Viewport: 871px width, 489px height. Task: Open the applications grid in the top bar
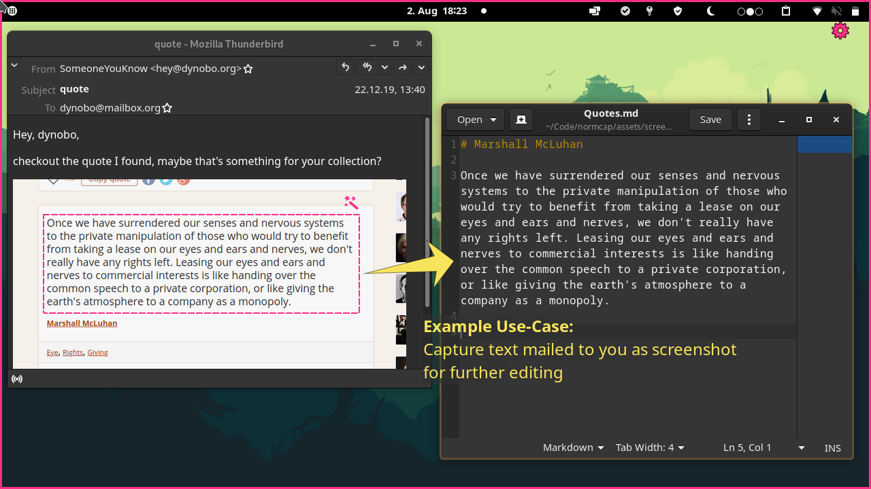point(12,11)
